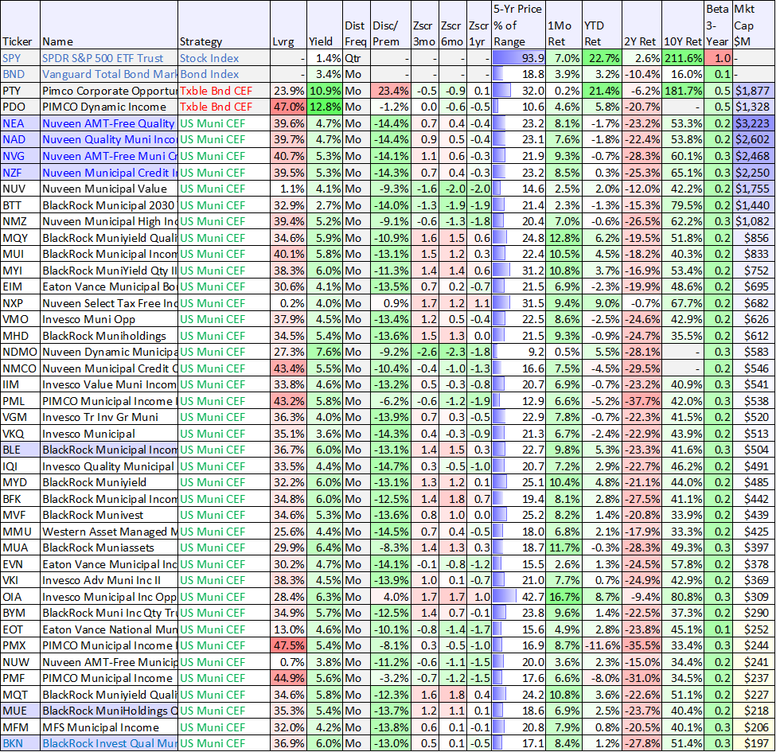Viewport: 776px width, 752px height.
Task: Click MFS Municipal Income name cell
Action: (x=109, y=728)
